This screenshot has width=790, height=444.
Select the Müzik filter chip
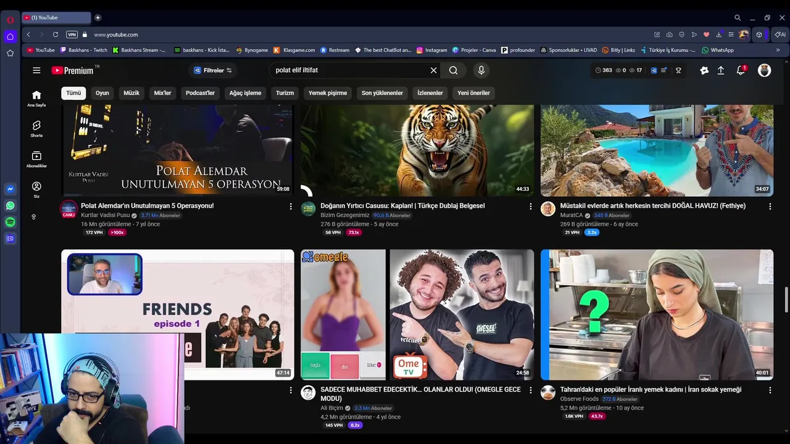click(x=131, y=93)
